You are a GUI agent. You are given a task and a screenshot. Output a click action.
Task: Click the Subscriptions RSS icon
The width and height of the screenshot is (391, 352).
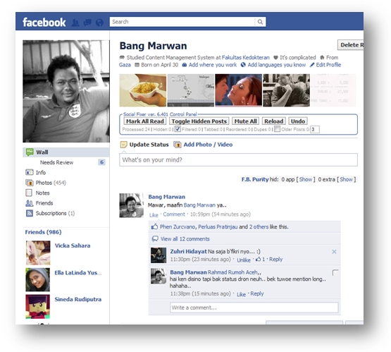tap(30, 213)
